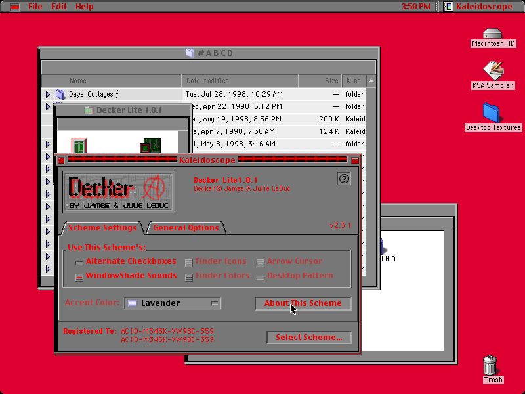Close the Kaleidoscope window with its red close box
This screenshot has width=525, height=394.
61,160
